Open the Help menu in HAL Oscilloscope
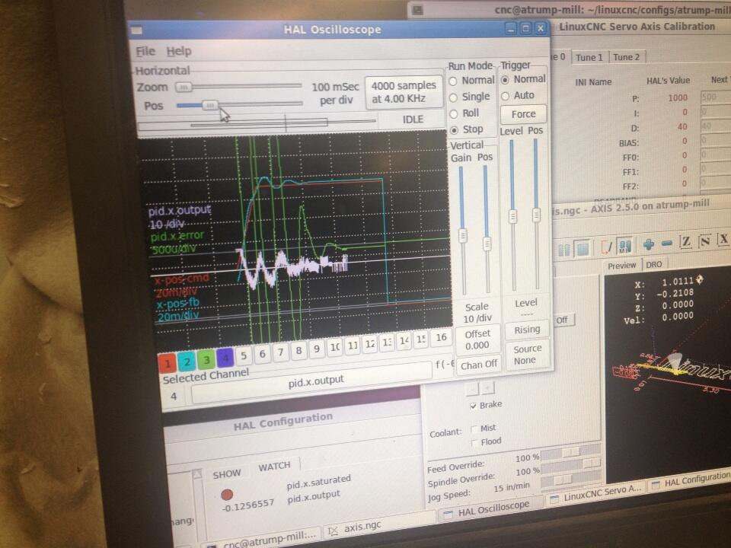 (179, 51)
